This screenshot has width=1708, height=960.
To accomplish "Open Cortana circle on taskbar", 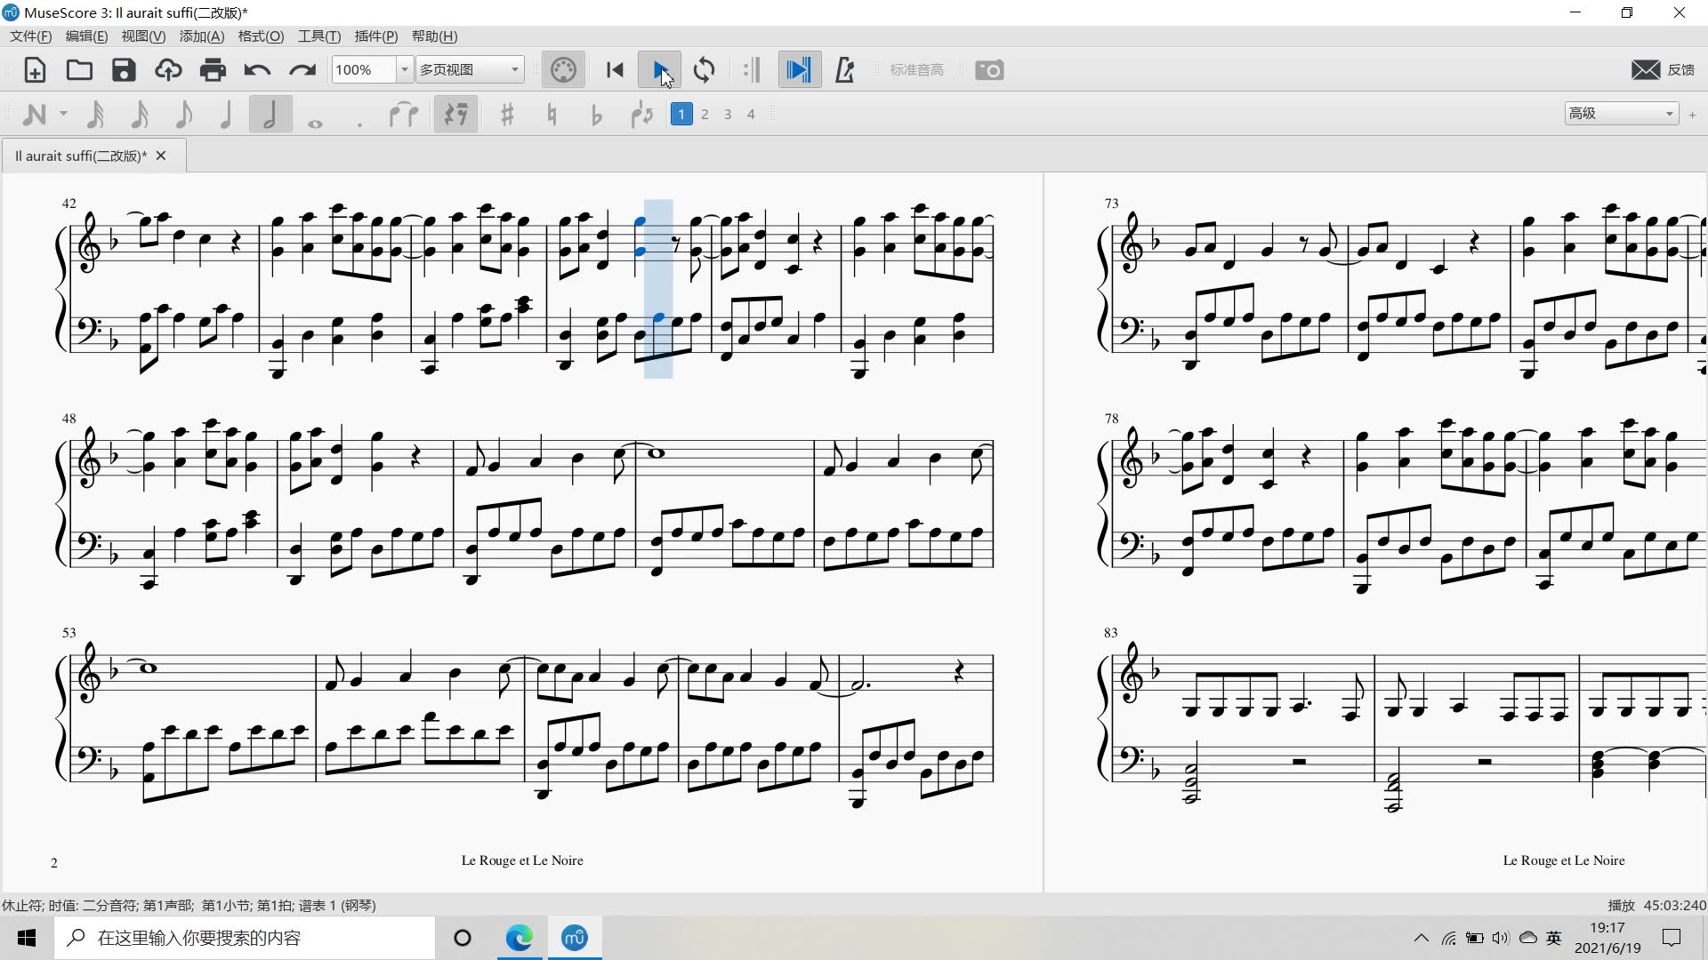I will pos(463,938).
